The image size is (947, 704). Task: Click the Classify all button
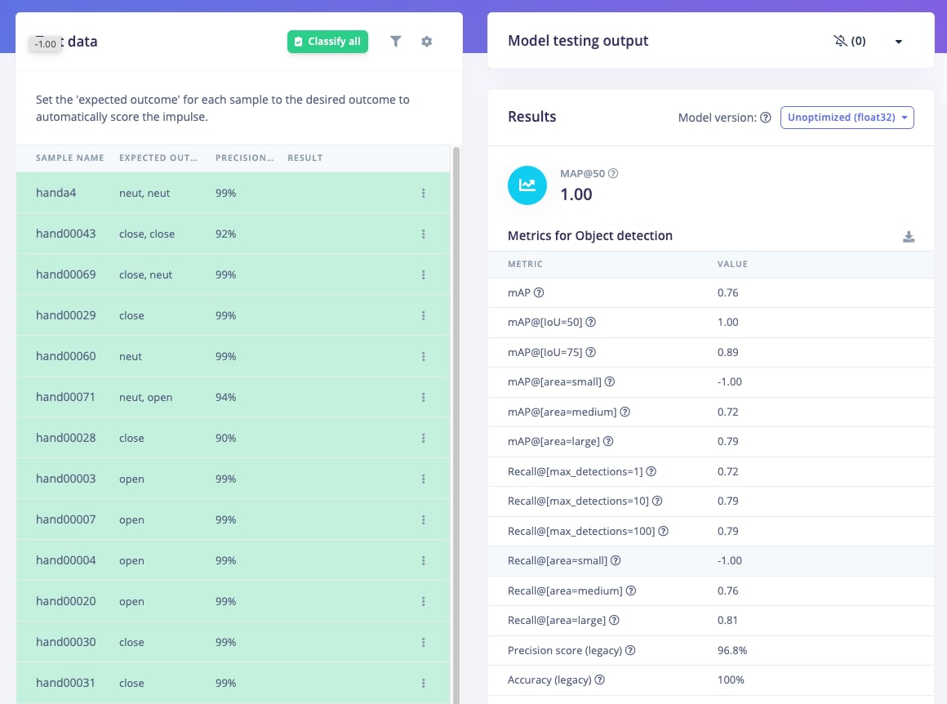click(327, 42)
